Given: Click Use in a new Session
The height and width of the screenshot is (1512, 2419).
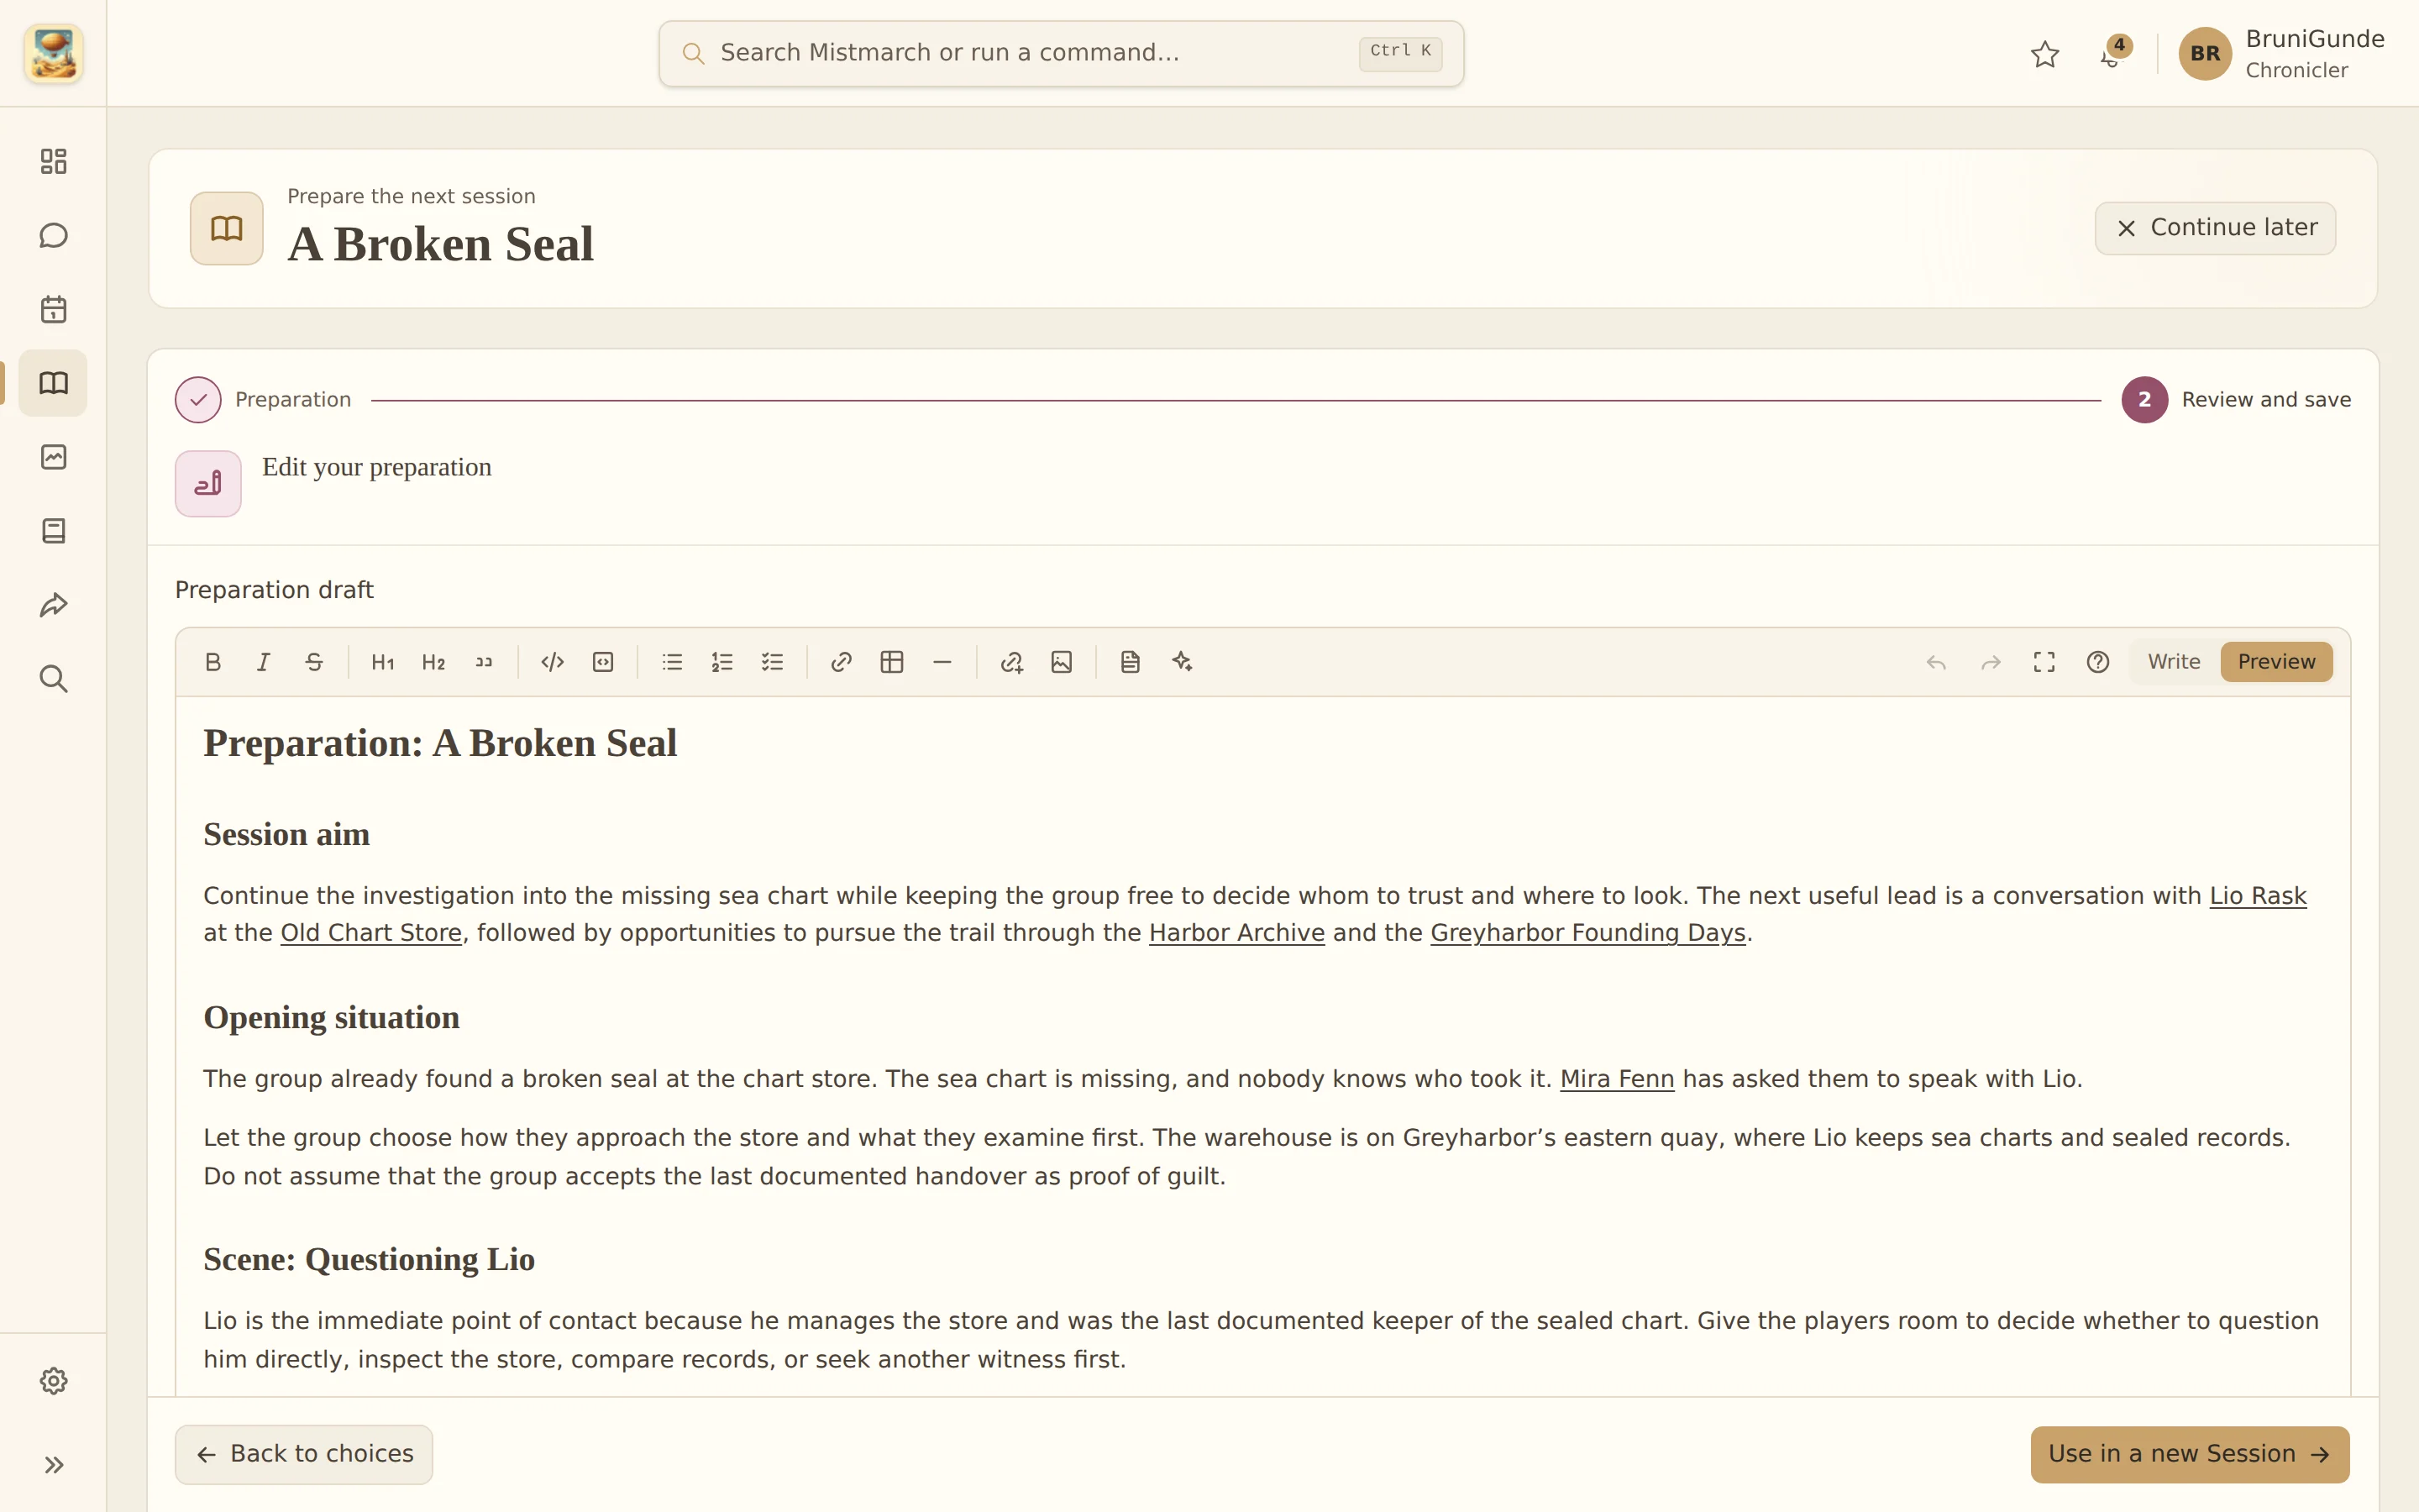Looking at the screenshot, I should pos(2189,1454).
